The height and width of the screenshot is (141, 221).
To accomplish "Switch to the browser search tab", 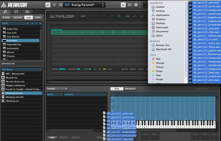I will coord(5,12).
